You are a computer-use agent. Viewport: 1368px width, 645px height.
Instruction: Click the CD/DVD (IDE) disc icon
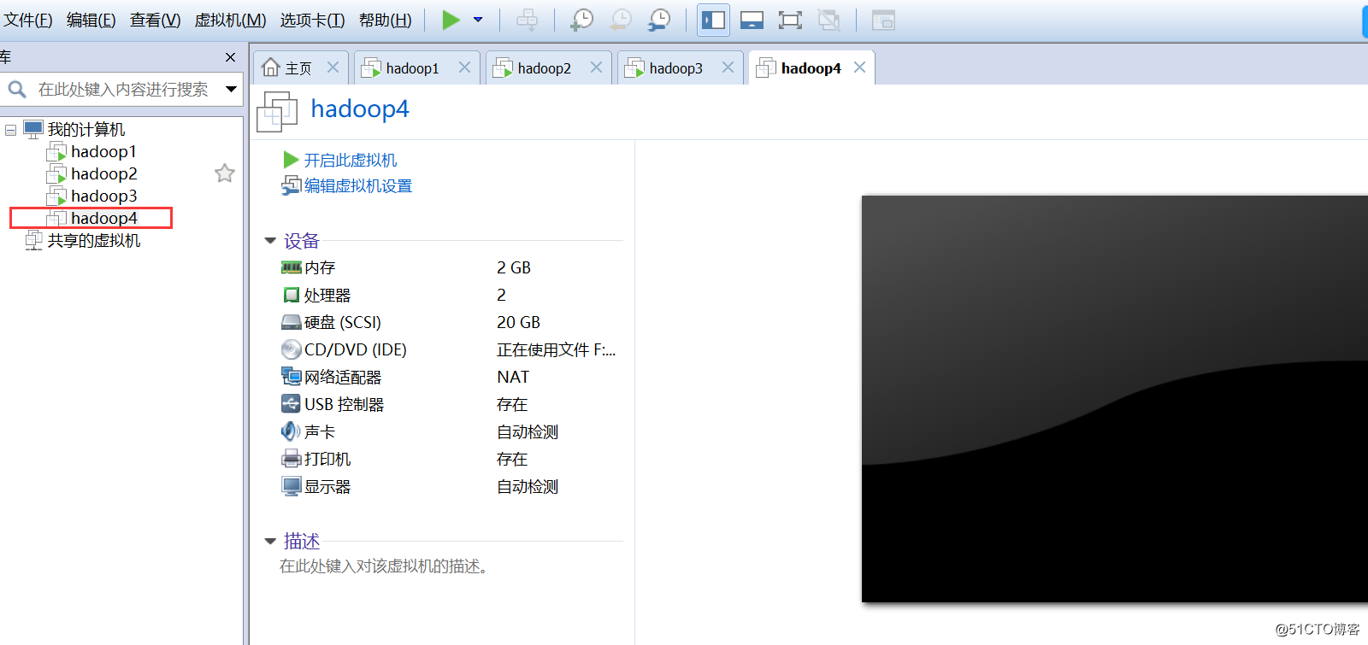[291, 349]
